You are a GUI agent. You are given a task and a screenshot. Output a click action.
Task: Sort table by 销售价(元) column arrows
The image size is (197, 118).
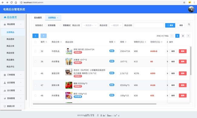pyautogui.click(x=145, y=42)
